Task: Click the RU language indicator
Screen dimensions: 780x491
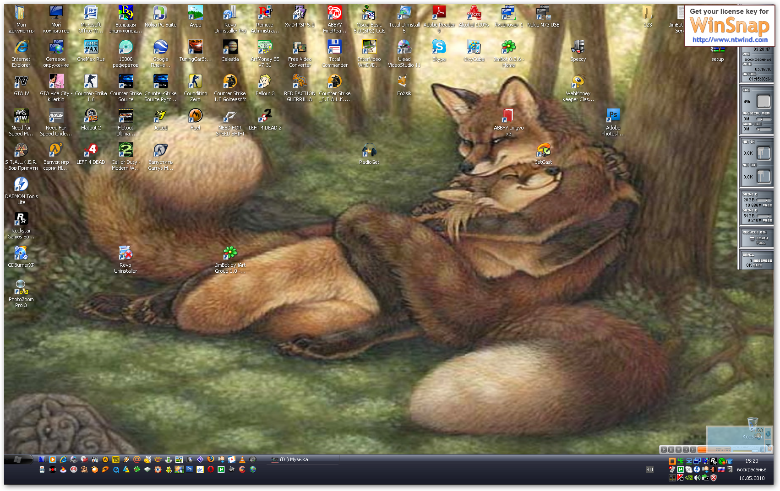Action: pyautogui.click(x=649, y=469)
